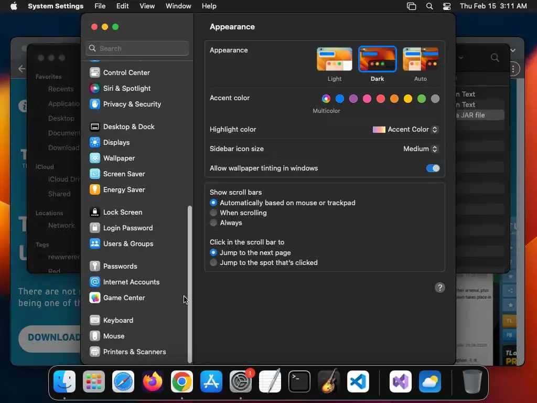Image resolution: width=537 pixels, height=403 pixels.
Task: Select the orange accent color
Action: [394, 99]
